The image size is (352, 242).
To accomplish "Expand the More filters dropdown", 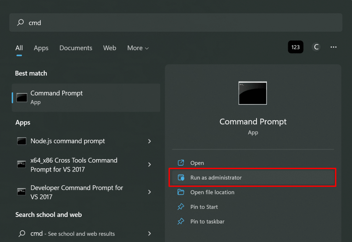I will 138,48.
